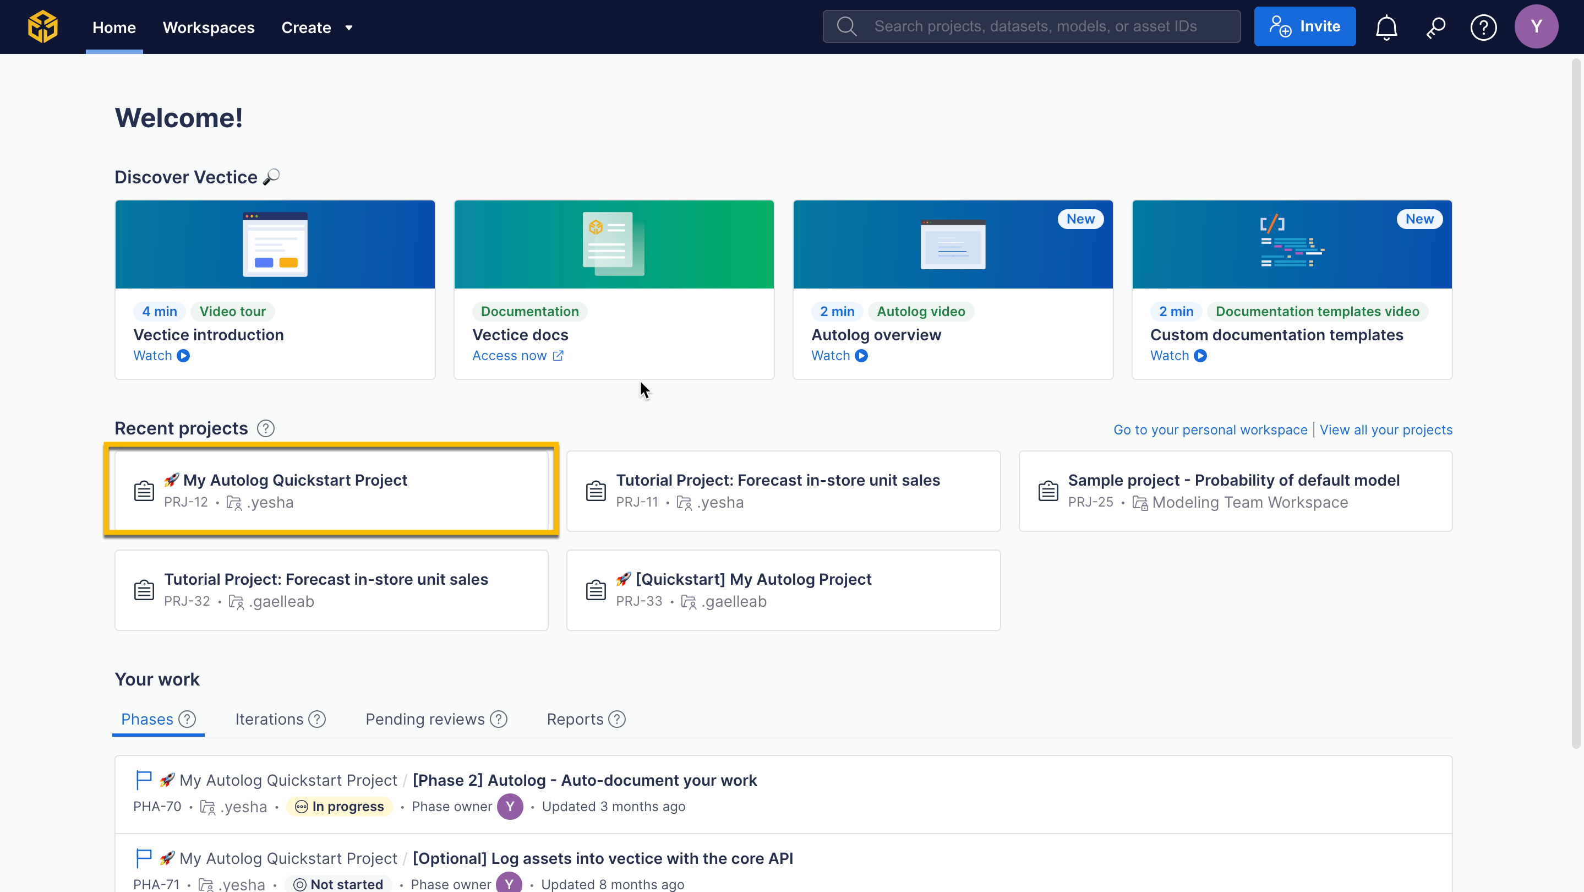Click the Invite button
The height and width of the screenshot is (892, 1584).
pyautogui.click(x=1304, y=26)
